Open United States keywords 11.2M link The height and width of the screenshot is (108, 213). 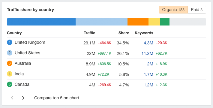pyautogui.click(x=147, y=53)
